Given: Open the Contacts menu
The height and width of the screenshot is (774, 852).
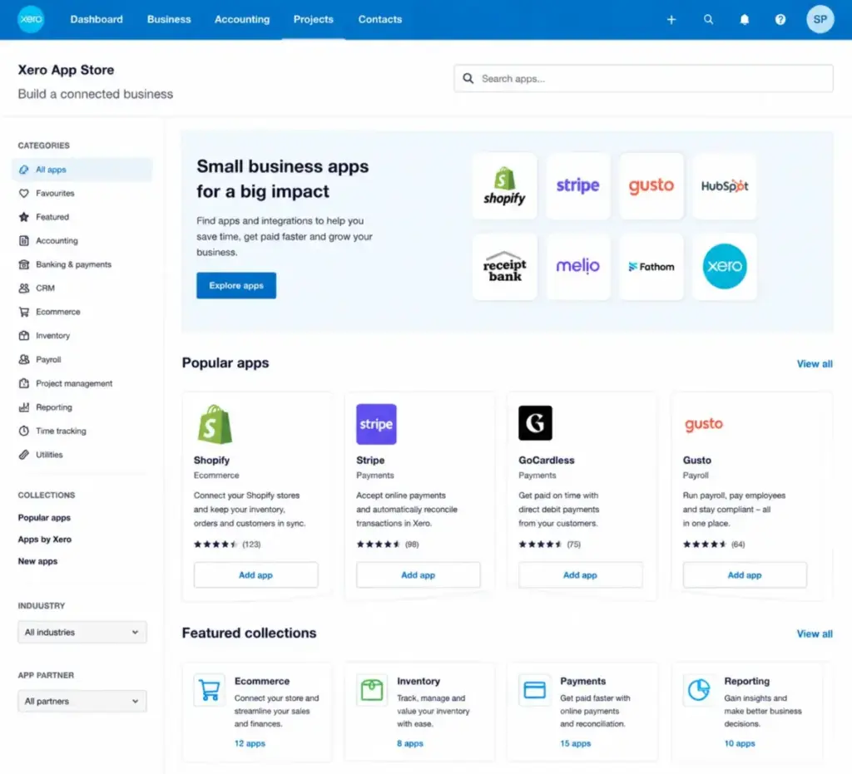Looking at the screenshot, I should [379, 20].
